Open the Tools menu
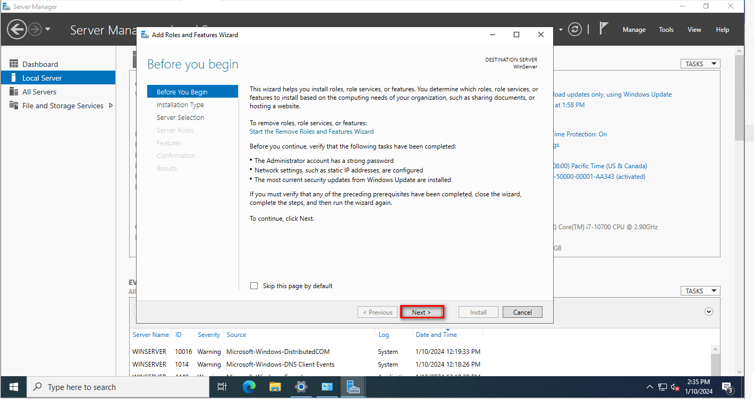The image size is (754, 399). [666, 30]
